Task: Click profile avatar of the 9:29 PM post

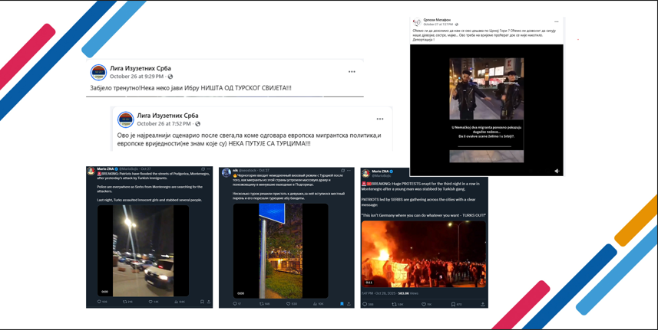Action: [x=98, y=73]
